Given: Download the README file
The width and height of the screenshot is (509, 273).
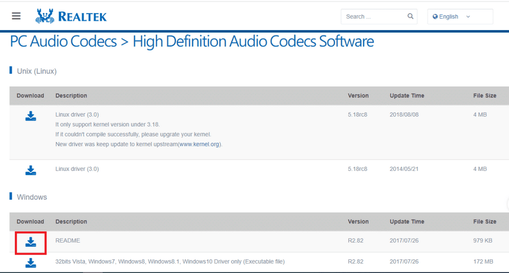Looking at the screenshot, I should 31,242.
